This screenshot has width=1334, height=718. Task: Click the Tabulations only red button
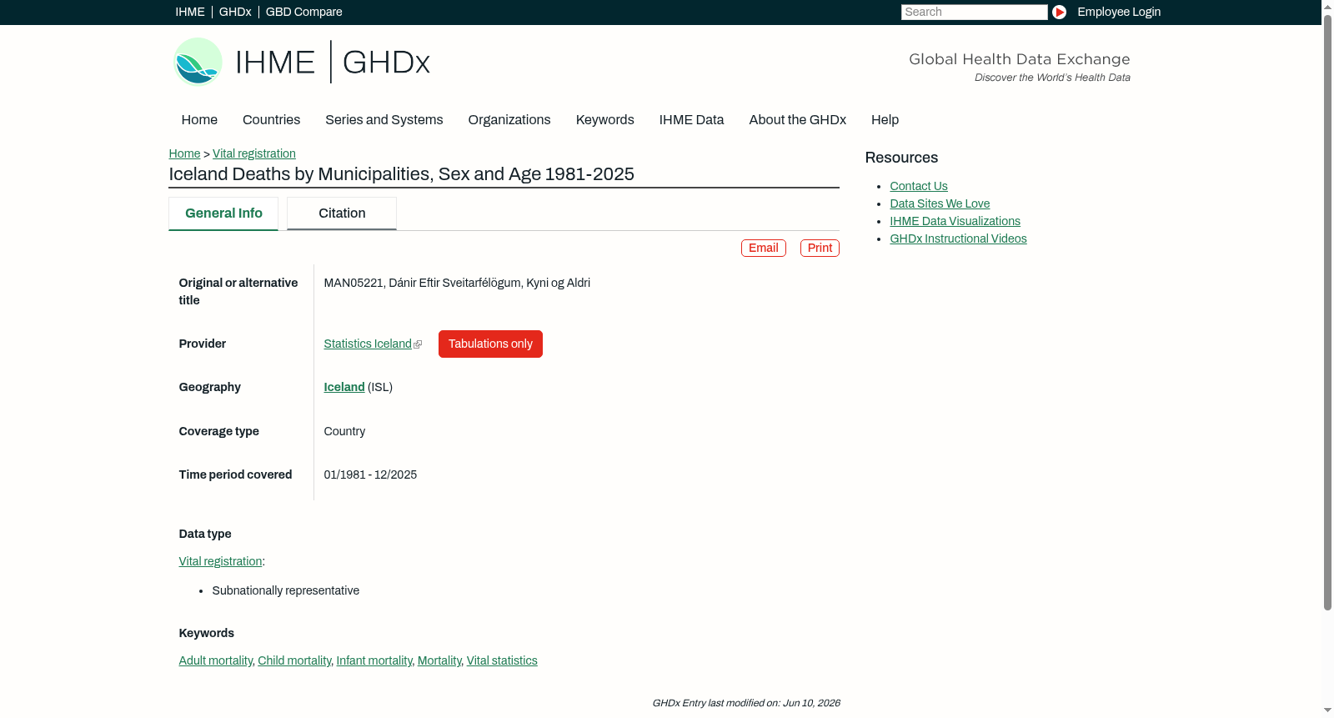[490, 344]
